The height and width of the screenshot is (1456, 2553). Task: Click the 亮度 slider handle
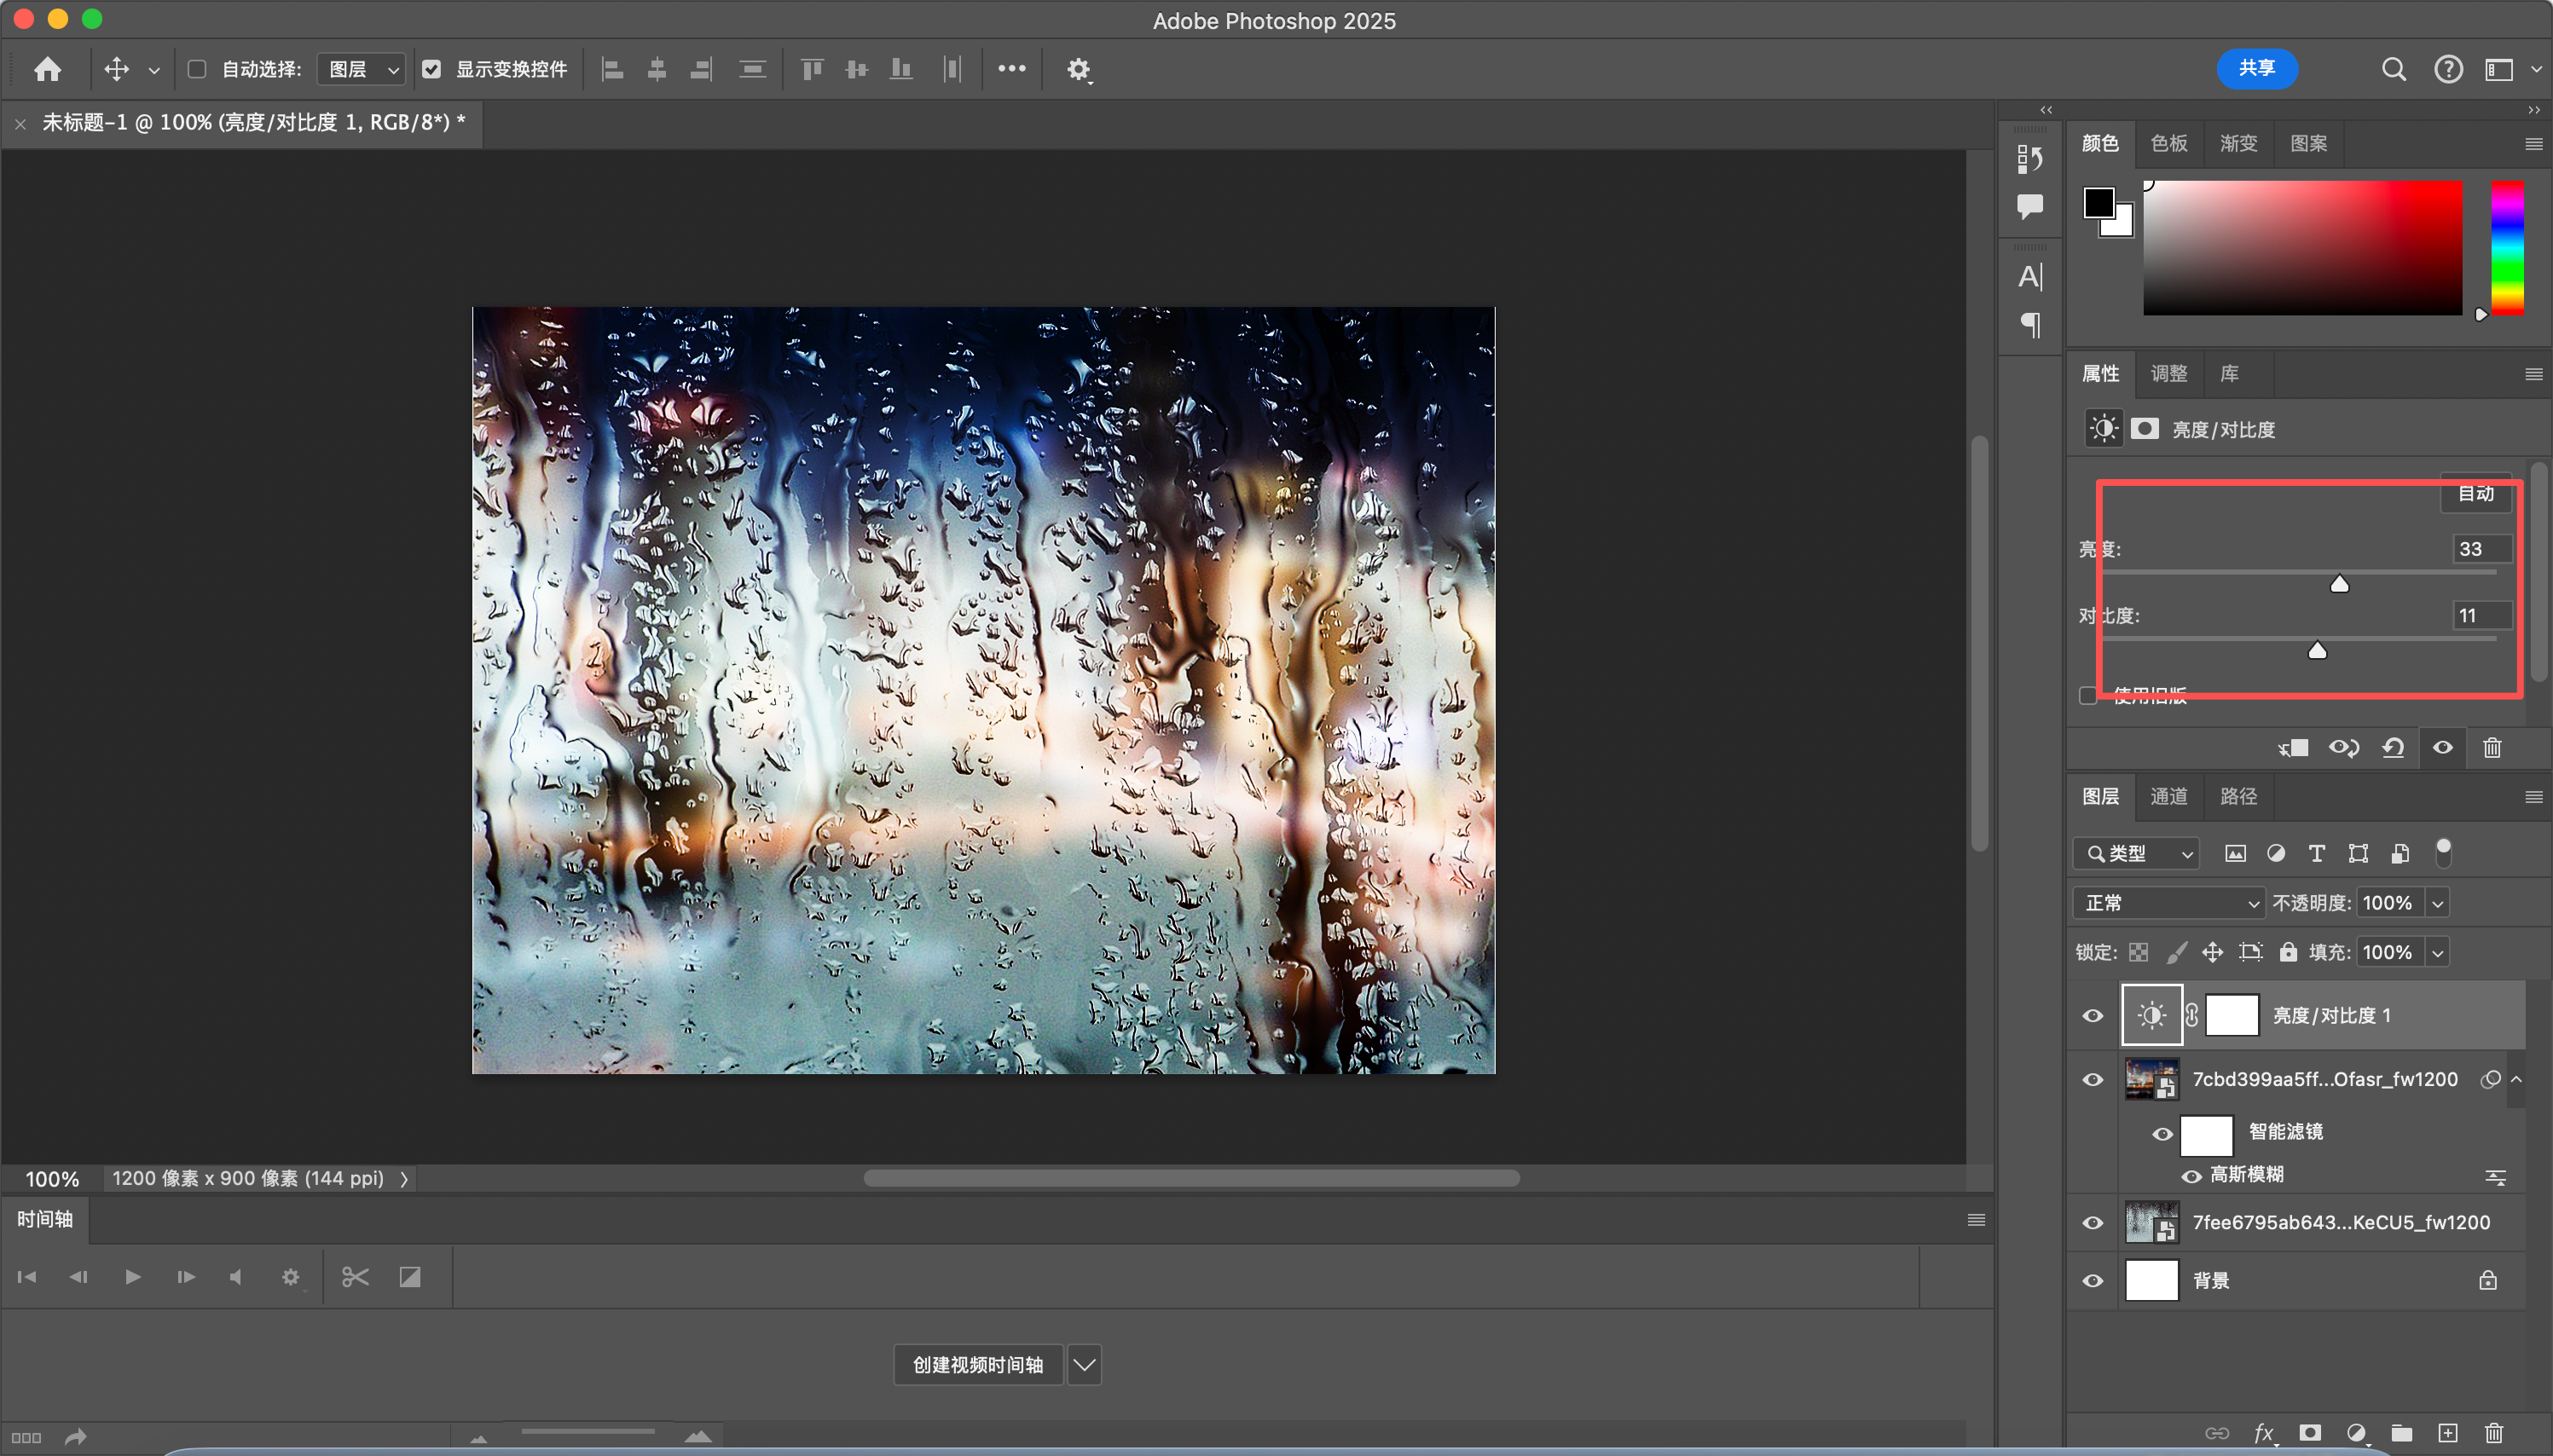pos(2339,584)
